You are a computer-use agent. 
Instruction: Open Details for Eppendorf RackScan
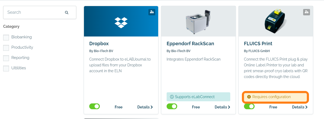(222, 107)
